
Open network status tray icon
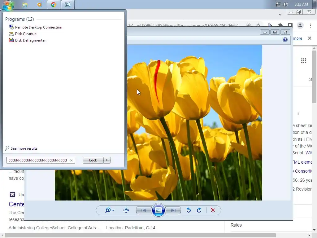(x=278, y=4)
